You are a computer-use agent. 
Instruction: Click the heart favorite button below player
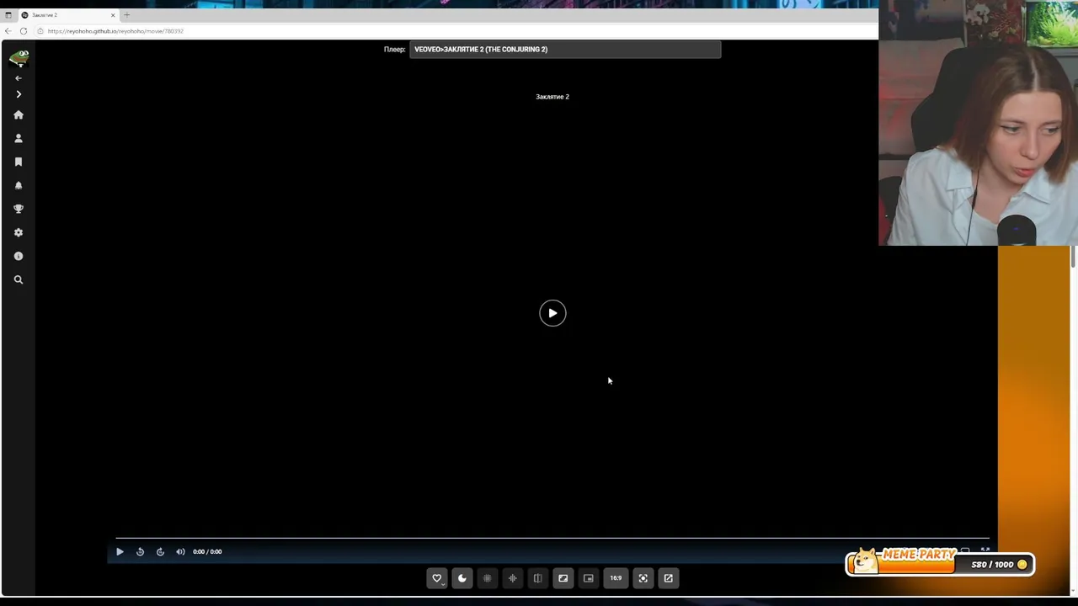point(436,578)
